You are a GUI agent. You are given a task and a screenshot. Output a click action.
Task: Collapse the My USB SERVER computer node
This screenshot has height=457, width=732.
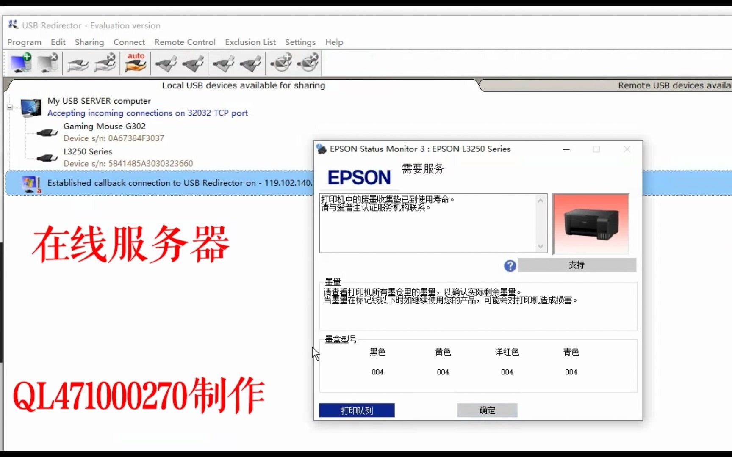[9, 107]
